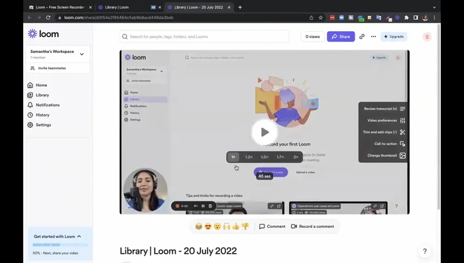This screenshot has width=464, height=263.
Task: Select 1.7x playback speed
Action: click(x=280, y=157)
